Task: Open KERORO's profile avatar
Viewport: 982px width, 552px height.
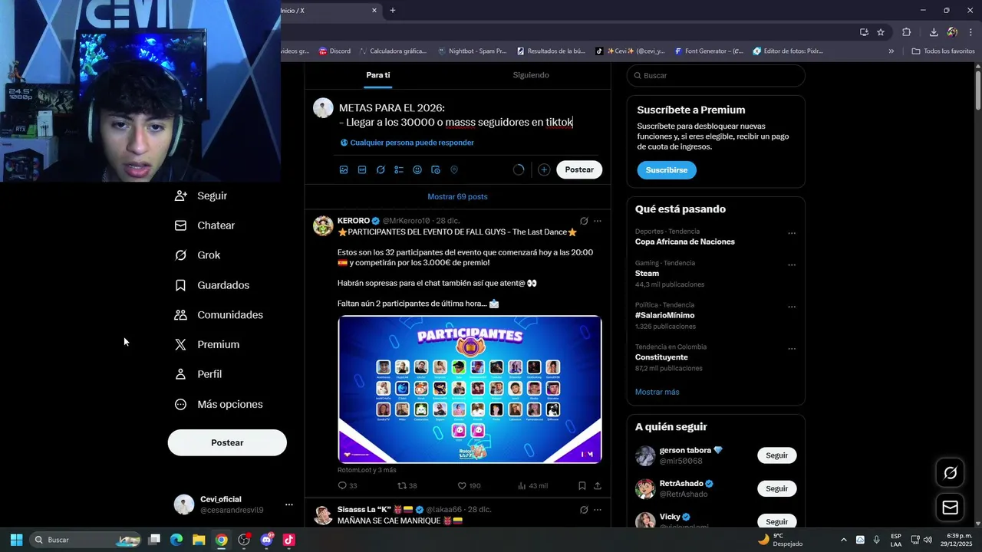Action: pyautogui.click(x=323, y=225)
